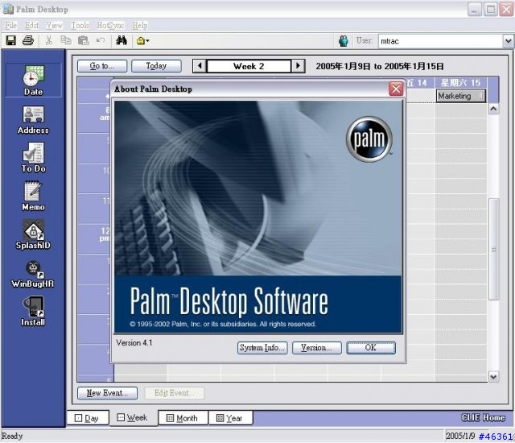Click the Version... button
This screenshot has height=443, width=515.
tap(316, 348)
